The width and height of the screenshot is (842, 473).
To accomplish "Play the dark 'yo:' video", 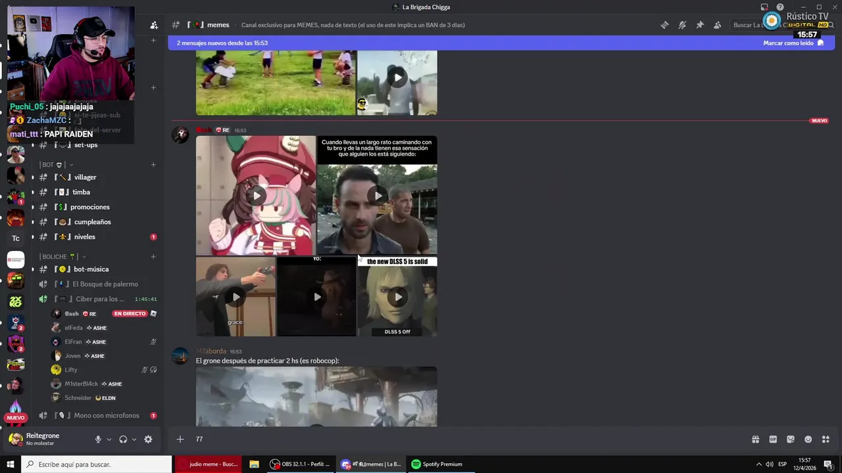I will point(317,297).
